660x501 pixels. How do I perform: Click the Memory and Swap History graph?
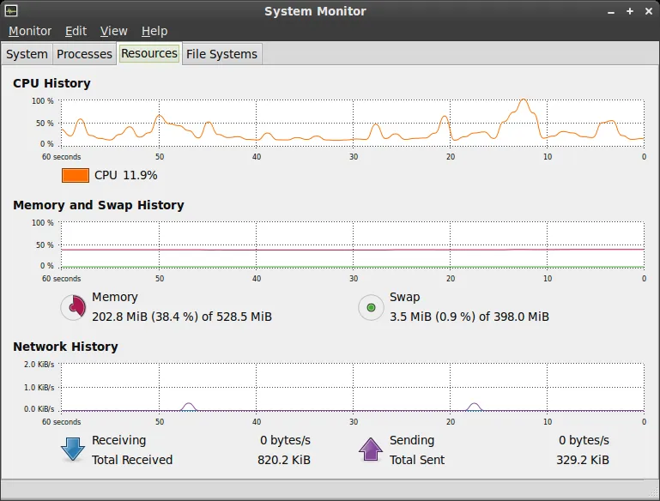[352, 244]
